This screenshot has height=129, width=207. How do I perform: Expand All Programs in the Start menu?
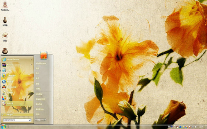(x=17, y=115)
